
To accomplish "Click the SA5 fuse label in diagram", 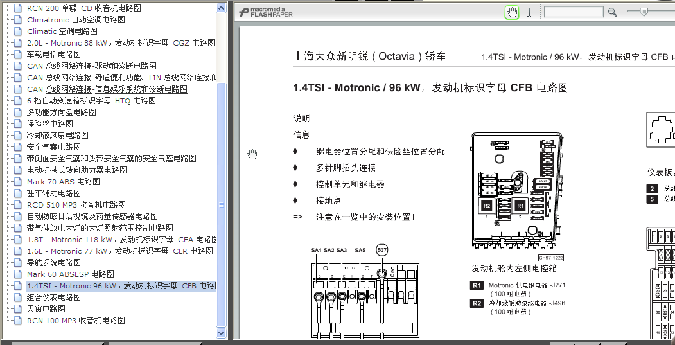I will [x=360, y=250].
